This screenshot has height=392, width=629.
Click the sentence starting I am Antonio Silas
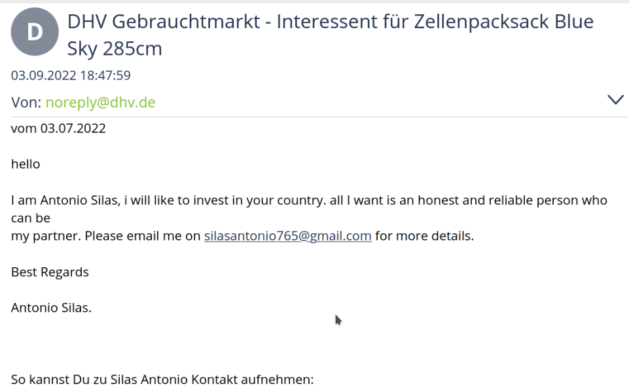309,200
